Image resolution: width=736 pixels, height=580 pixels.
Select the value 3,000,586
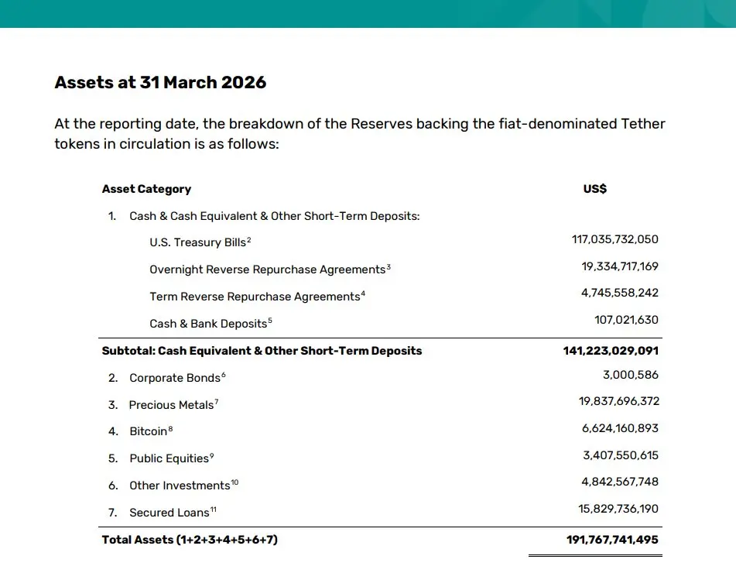tap(631, 375)
